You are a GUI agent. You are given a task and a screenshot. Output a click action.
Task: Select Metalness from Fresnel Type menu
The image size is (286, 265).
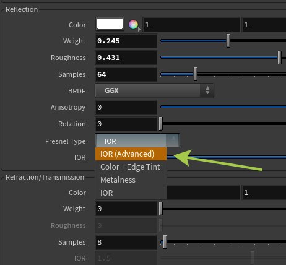(x=131, y=180)
